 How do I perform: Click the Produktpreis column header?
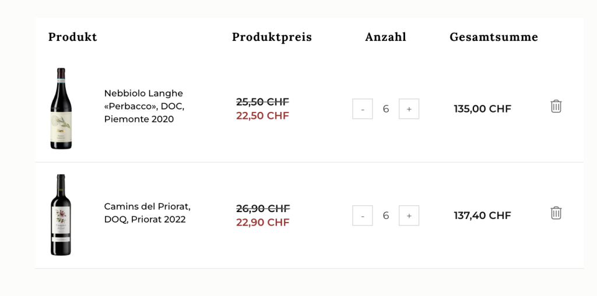coord(272,37)
